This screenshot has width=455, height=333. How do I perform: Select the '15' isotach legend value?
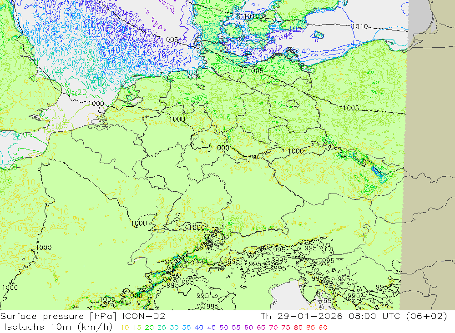coord(137,328)
